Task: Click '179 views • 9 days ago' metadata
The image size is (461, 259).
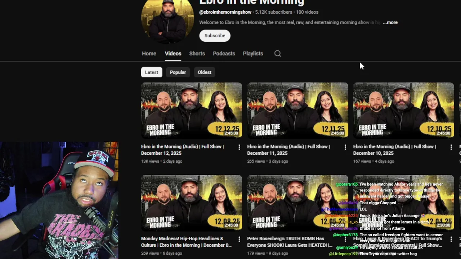Action: (268, 253)
